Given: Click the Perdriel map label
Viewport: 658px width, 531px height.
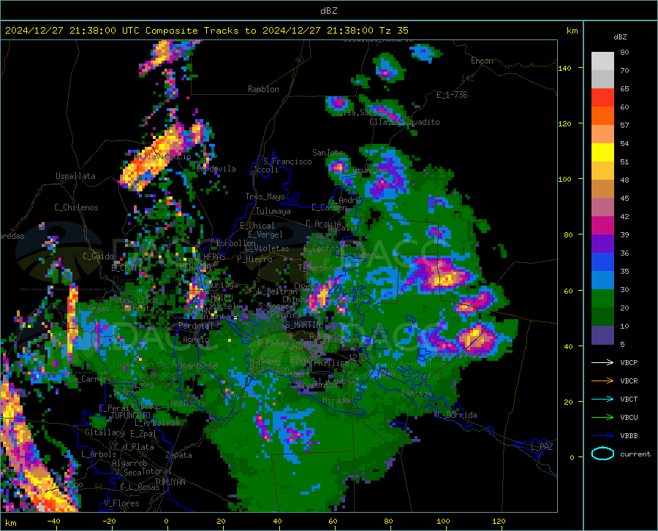Looking at the screenshot, I should tap(194, 325).
